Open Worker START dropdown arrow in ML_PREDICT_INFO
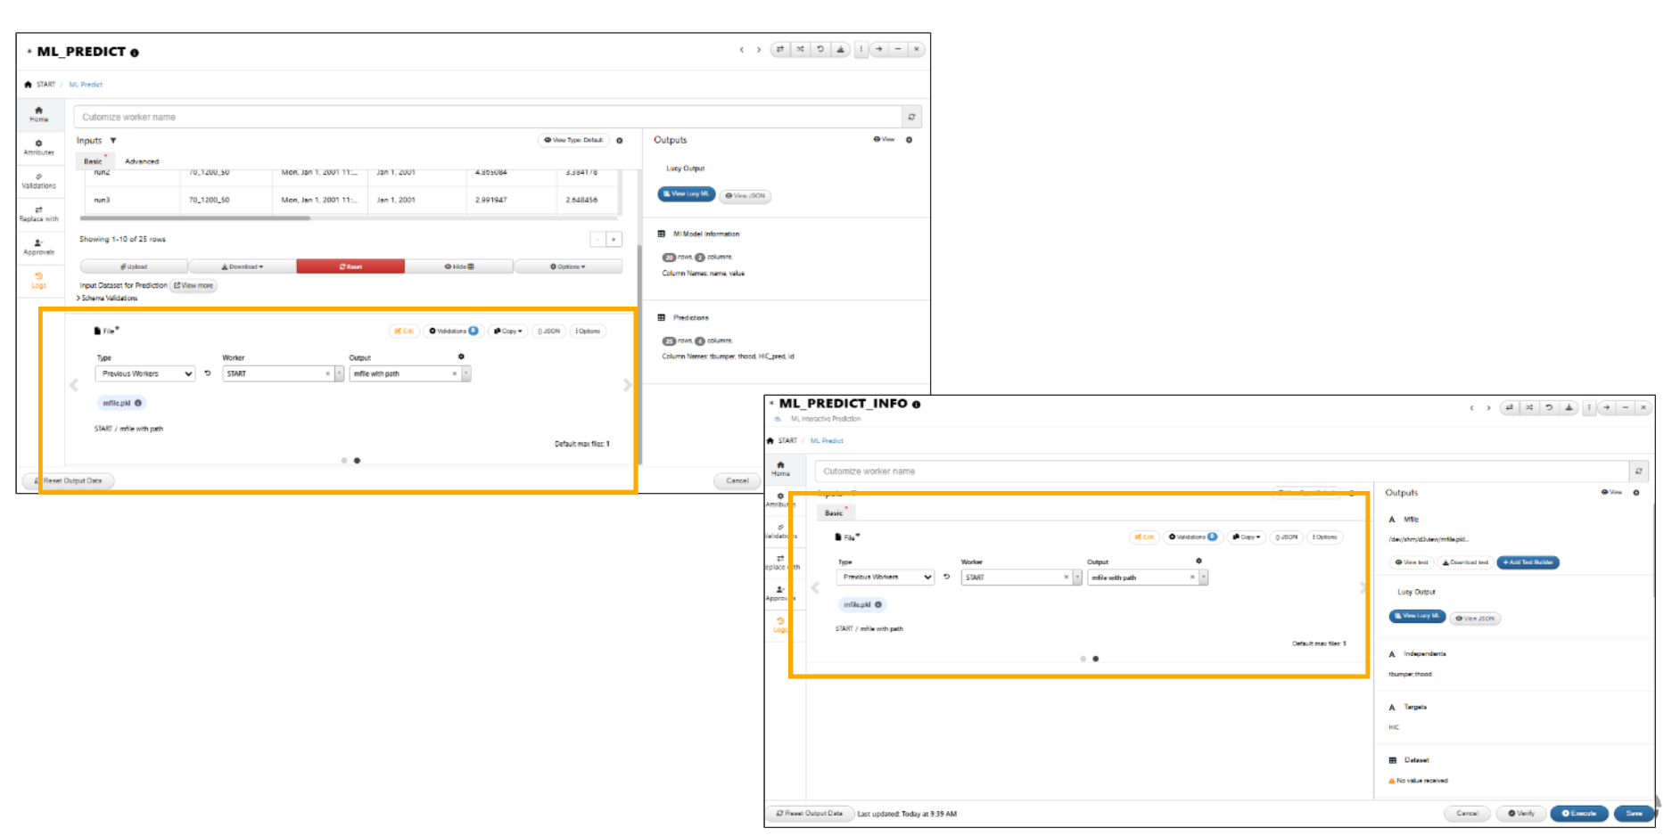 click(1077, 577)
